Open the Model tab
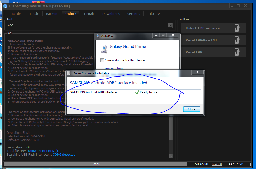This screenshot has height=169, width=256. 16,14
